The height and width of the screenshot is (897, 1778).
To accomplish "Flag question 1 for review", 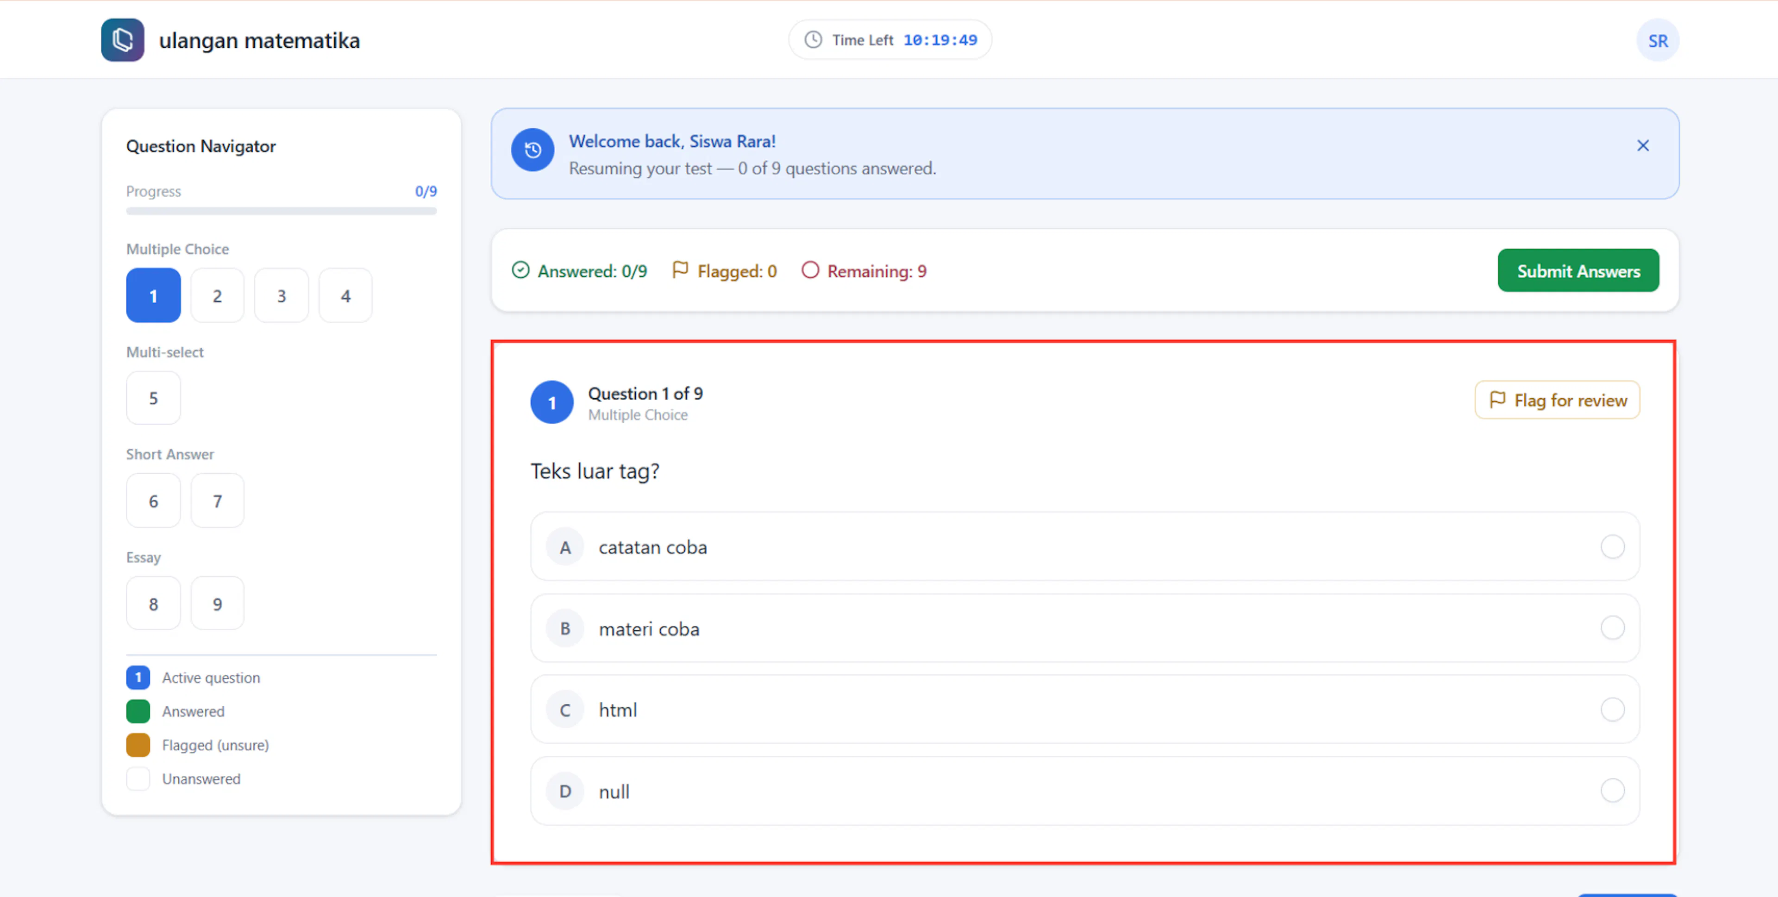I will click(1557, 400).
